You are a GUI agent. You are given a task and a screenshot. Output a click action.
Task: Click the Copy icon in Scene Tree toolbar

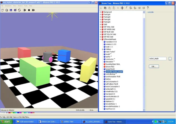[x=105, y=8]
